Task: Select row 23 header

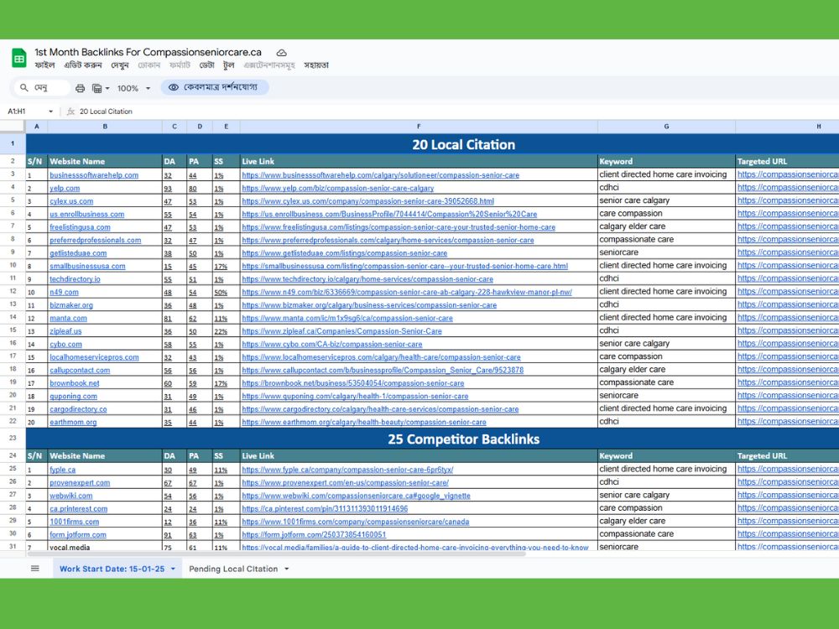Action: pyautogui.click(x=13, y=438)
